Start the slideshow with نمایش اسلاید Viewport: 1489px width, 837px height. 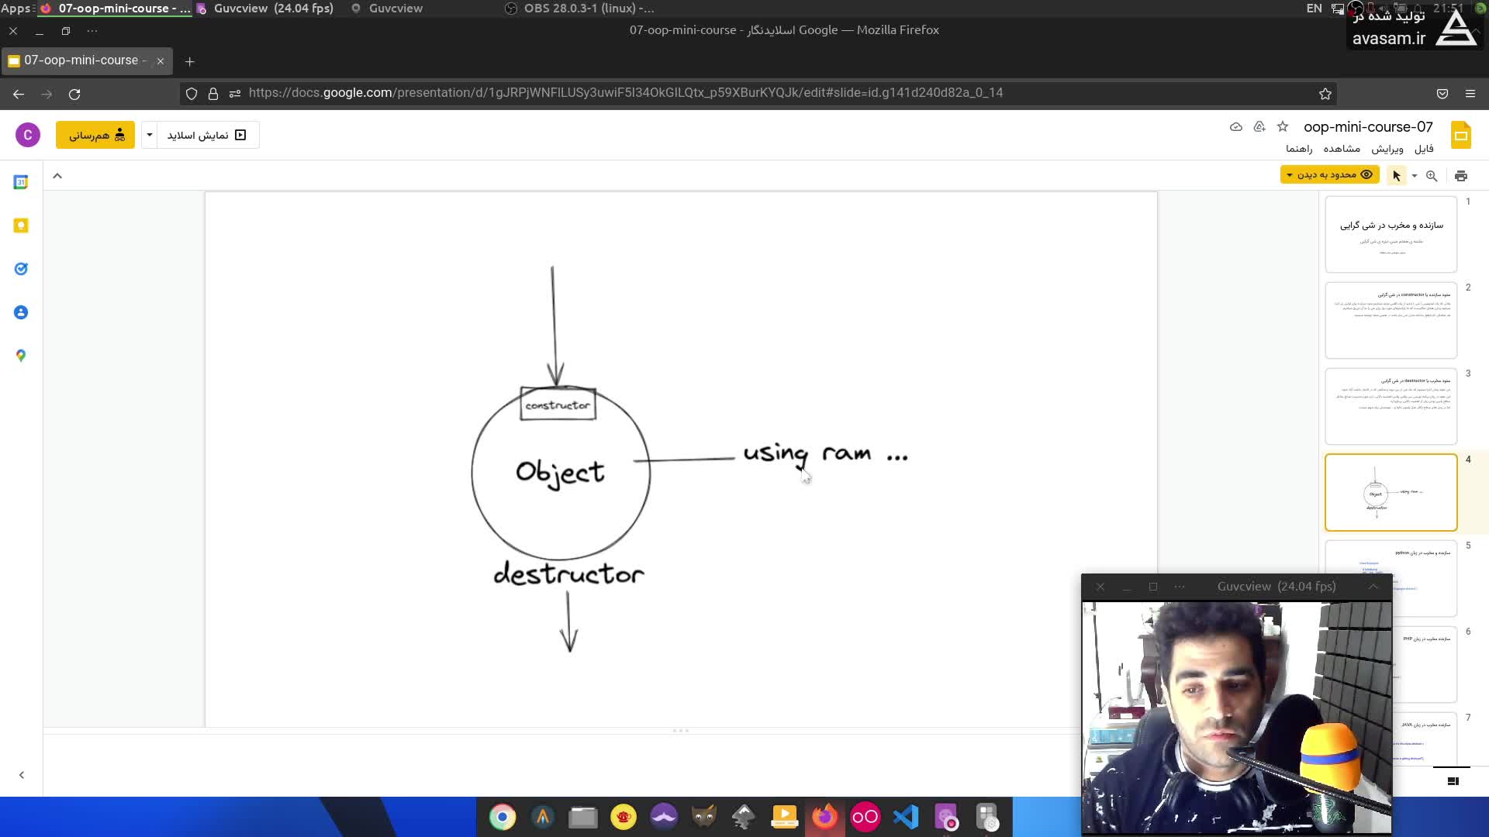pyautogui.click(x=207, y=135)
